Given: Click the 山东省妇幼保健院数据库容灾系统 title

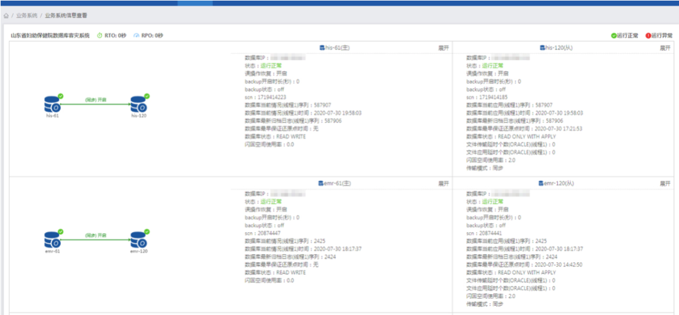Looking at the screenshot, I should [x=50, y=36].
